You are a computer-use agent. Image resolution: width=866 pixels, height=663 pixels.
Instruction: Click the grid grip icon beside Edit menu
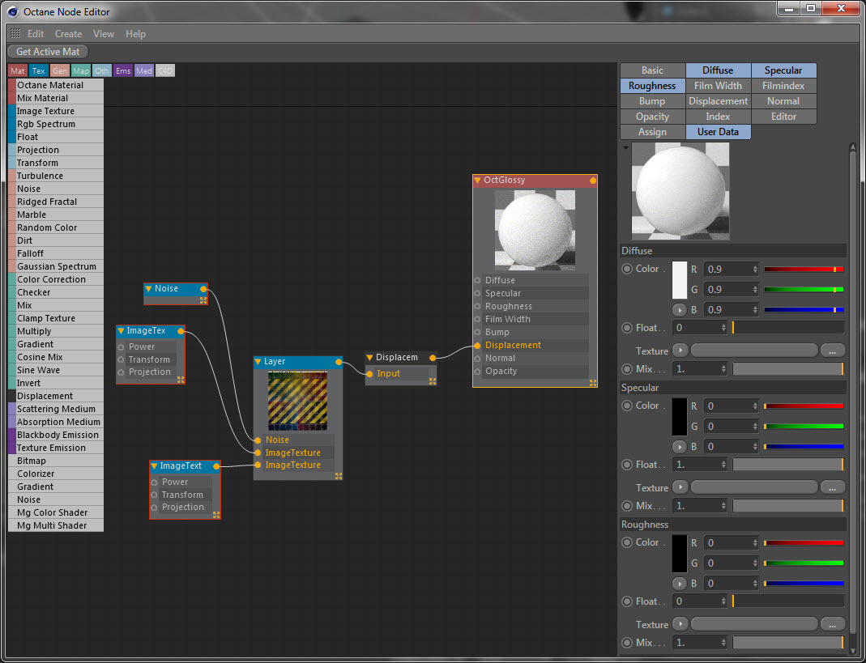point(15,34)
